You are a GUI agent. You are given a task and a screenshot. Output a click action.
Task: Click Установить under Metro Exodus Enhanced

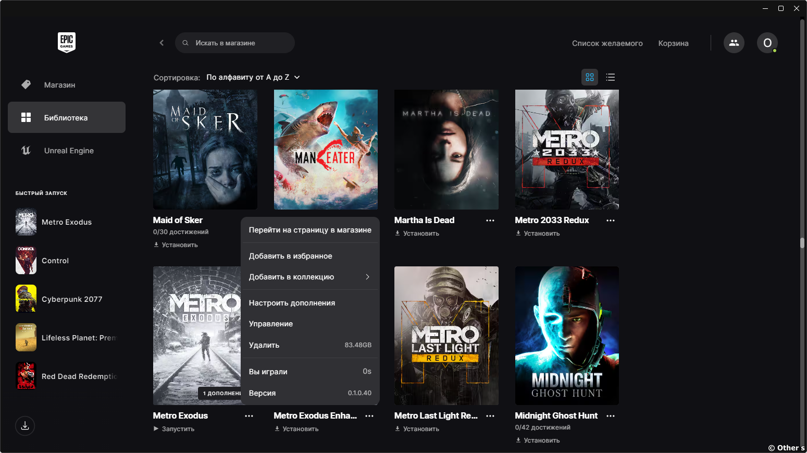coord(296,429)
